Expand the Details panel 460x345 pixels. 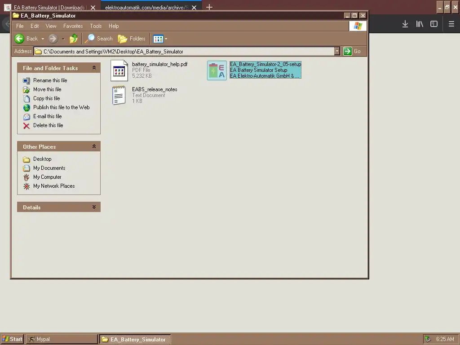94,207
